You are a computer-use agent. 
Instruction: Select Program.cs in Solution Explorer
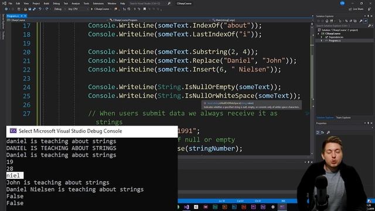(x=335, y=40)
